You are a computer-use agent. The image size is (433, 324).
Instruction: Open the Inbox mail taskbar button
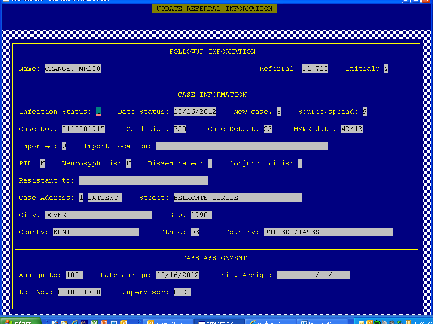[x=168, y=321]
